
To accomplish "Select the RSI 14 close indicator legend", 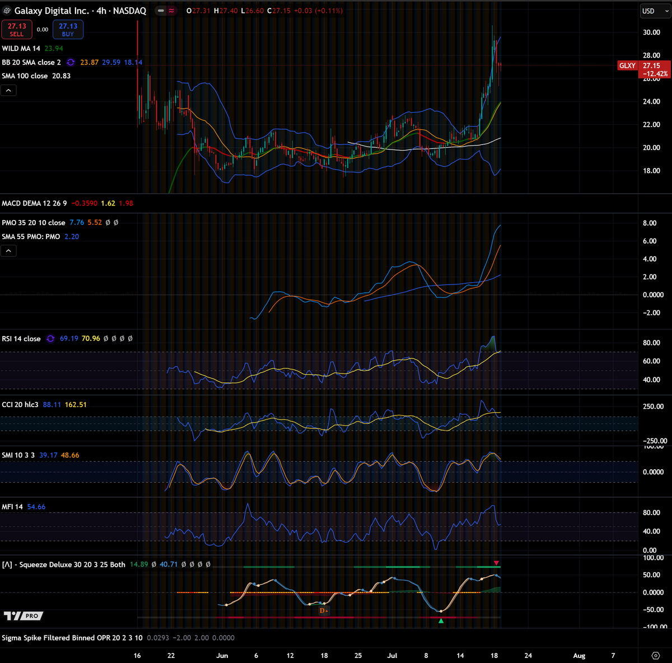I will tap(21, 339).
